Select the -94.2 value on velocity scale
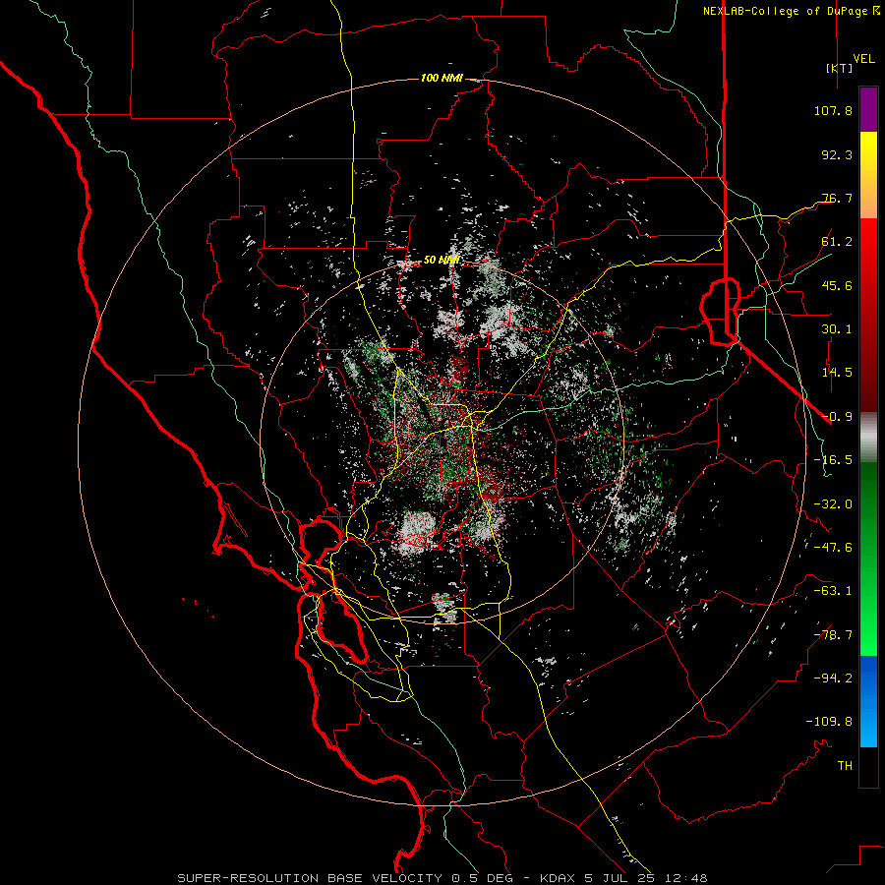This screenshot has height=885, width=885. point(833,678)
